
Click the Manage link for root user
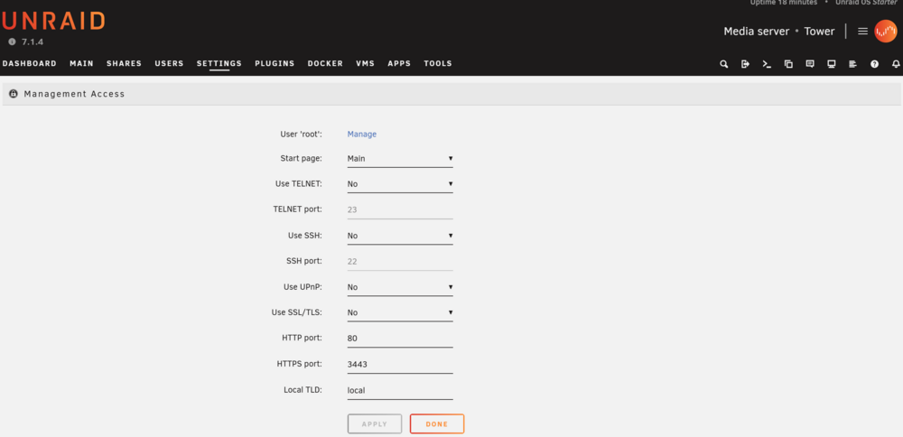click(x=362, y=135)
